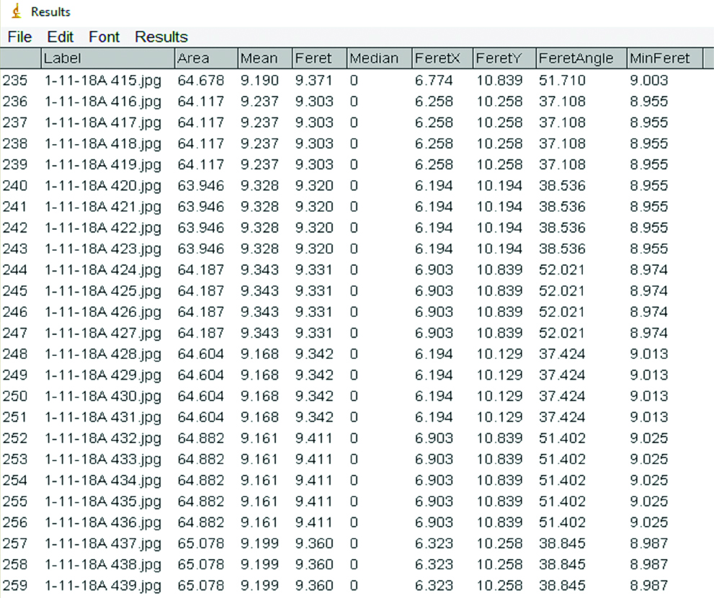
Task: Select the Median column header
Action: 378,58
